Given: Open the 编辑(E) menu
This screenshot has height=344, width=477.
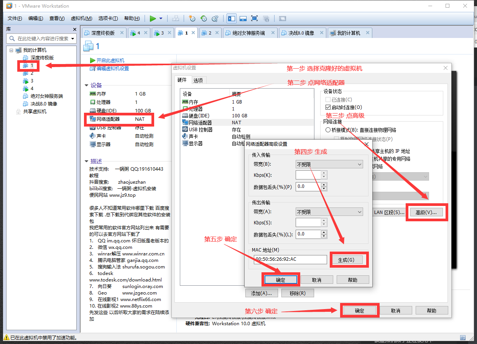Looking at the screenshot, I should pyautogui.click(x=36, y=18).
